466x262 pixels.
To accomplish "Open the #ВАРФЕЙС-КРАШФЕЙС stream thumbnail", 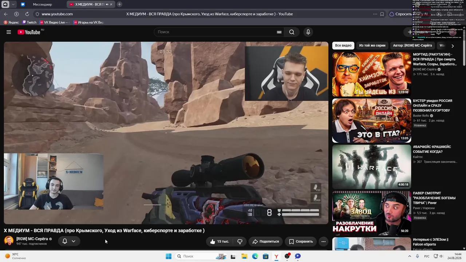I will pyautogui.click(x=372, y=167).
